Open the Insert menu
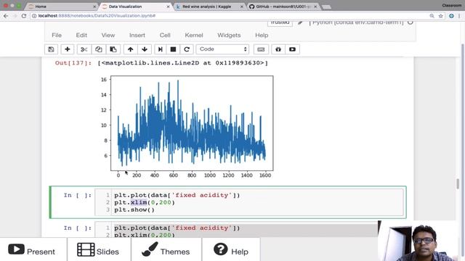Image resolution: width=465 pixels, height=261 pixels. (x=137, y=35)
